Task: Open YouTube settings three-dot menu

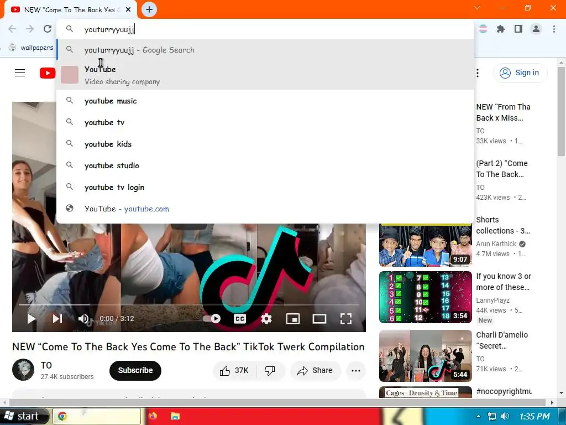Action: pyautogui.click(x=478, y=73)
